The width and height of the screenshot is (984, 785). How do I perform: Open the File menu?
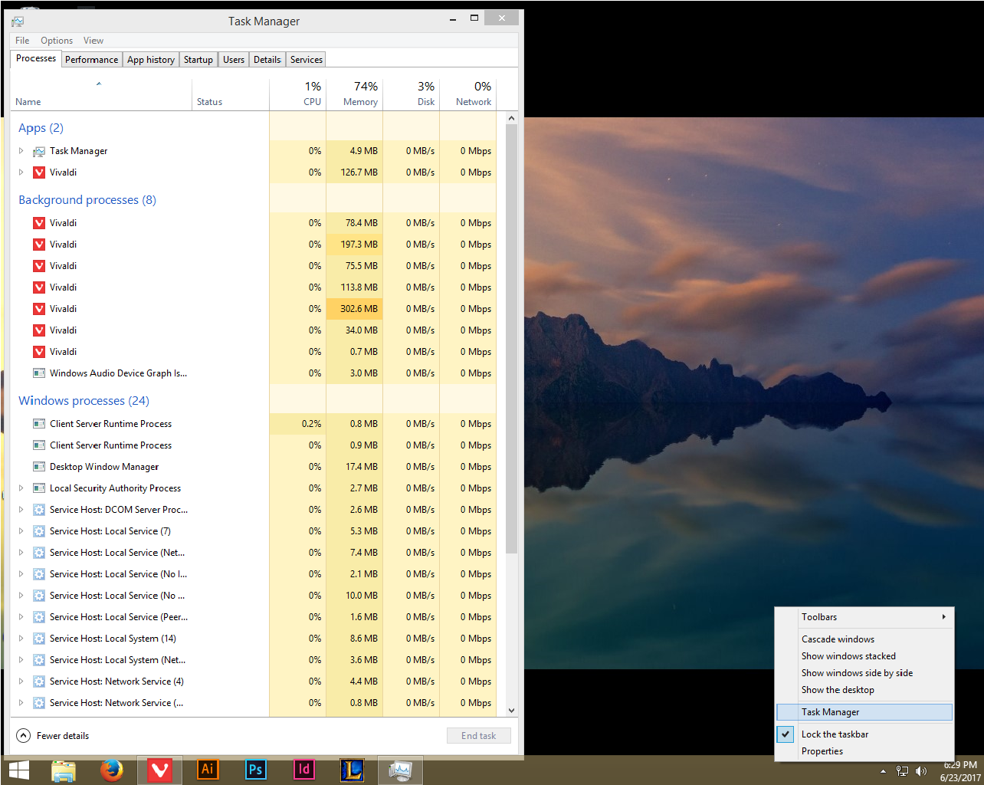pos(22,41)
